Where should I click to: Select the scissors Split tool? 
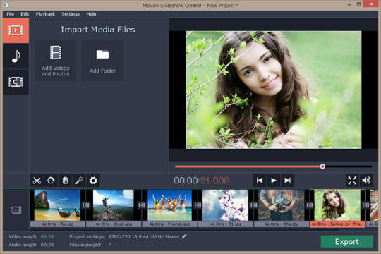(37, 181)
